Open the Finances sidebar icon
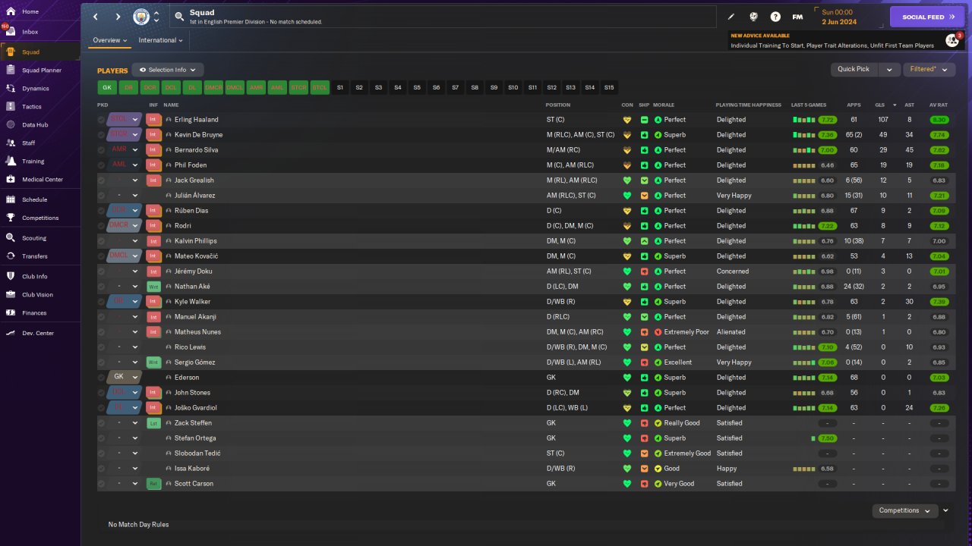This screenshot has width=972, height=546. pyautogui.click(x=11, y=313)
